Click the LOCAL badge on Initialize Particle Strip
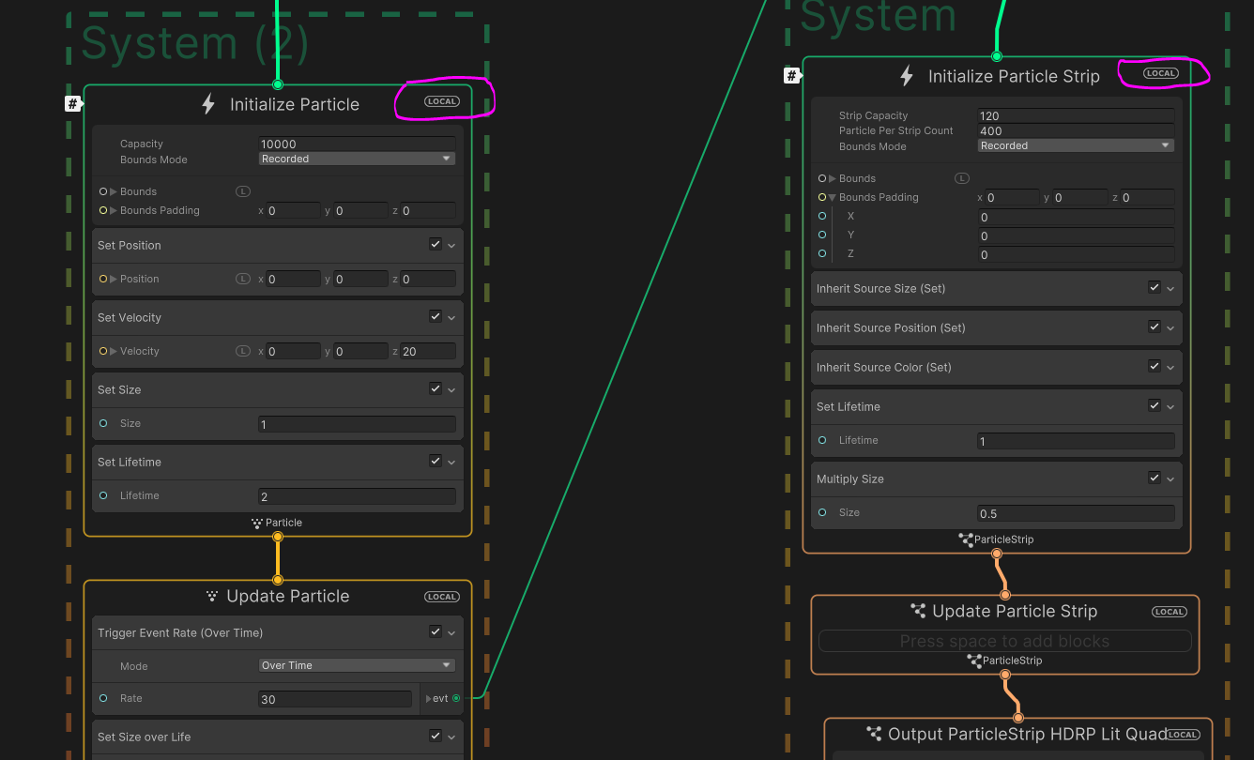Image resolution: width=1254 pixels, height=760 pixels. pyautogui.click(x=1160, y=72)
